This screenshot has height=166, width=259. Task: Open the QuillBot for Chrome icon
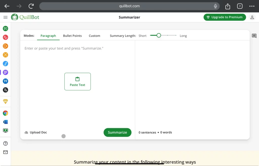pyautogui.click(x=6, y=113)
